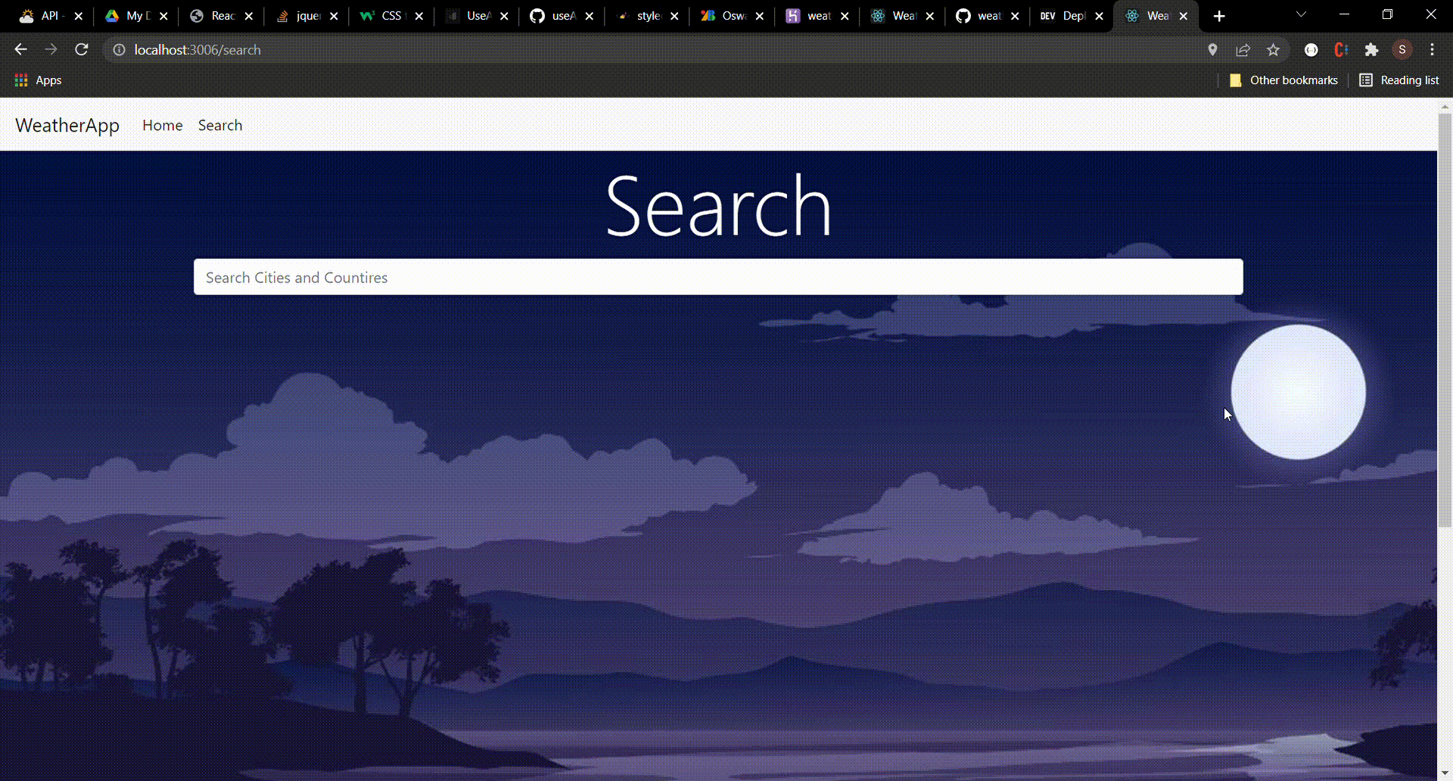Bookmark the page with the star icon
Image resolution: width=1453 pixels, height=781 pixels.
pos(1274,49)
